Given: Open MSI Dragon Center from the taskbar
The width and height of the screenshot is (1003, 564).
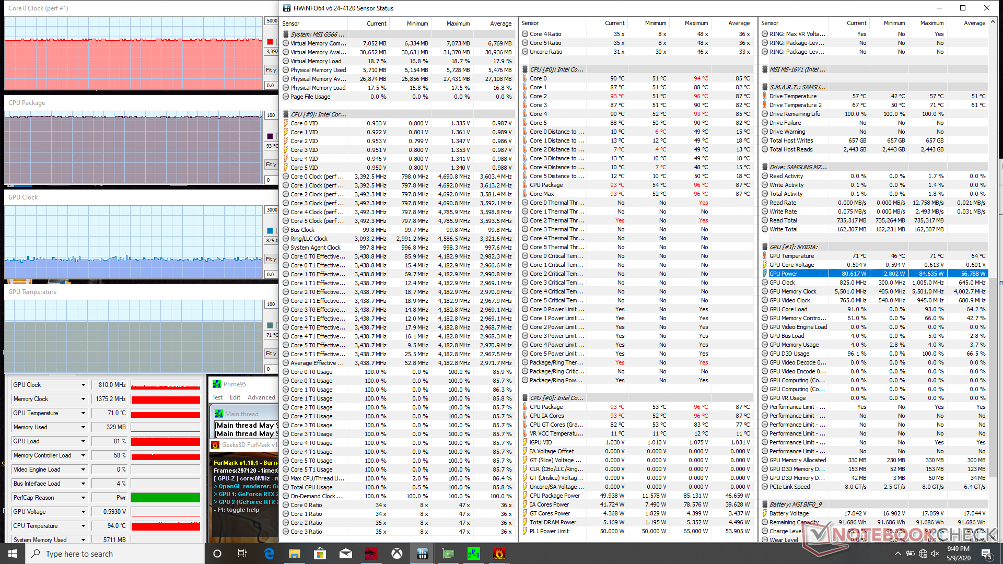Looking at the screenshot, I should (371, 554).
